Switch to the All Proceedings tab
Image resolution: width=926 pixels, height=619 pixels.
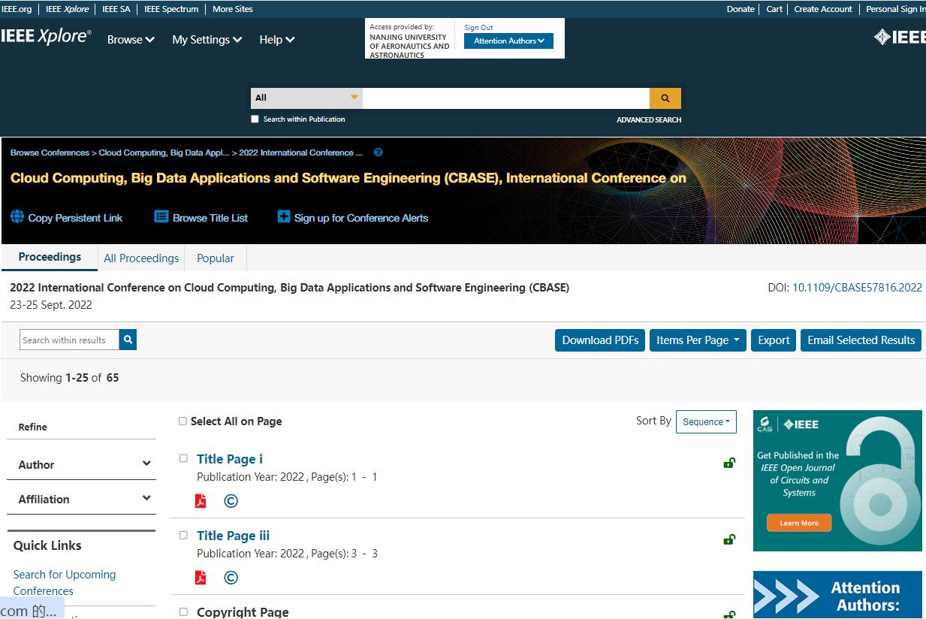click(x=141, y=258)
